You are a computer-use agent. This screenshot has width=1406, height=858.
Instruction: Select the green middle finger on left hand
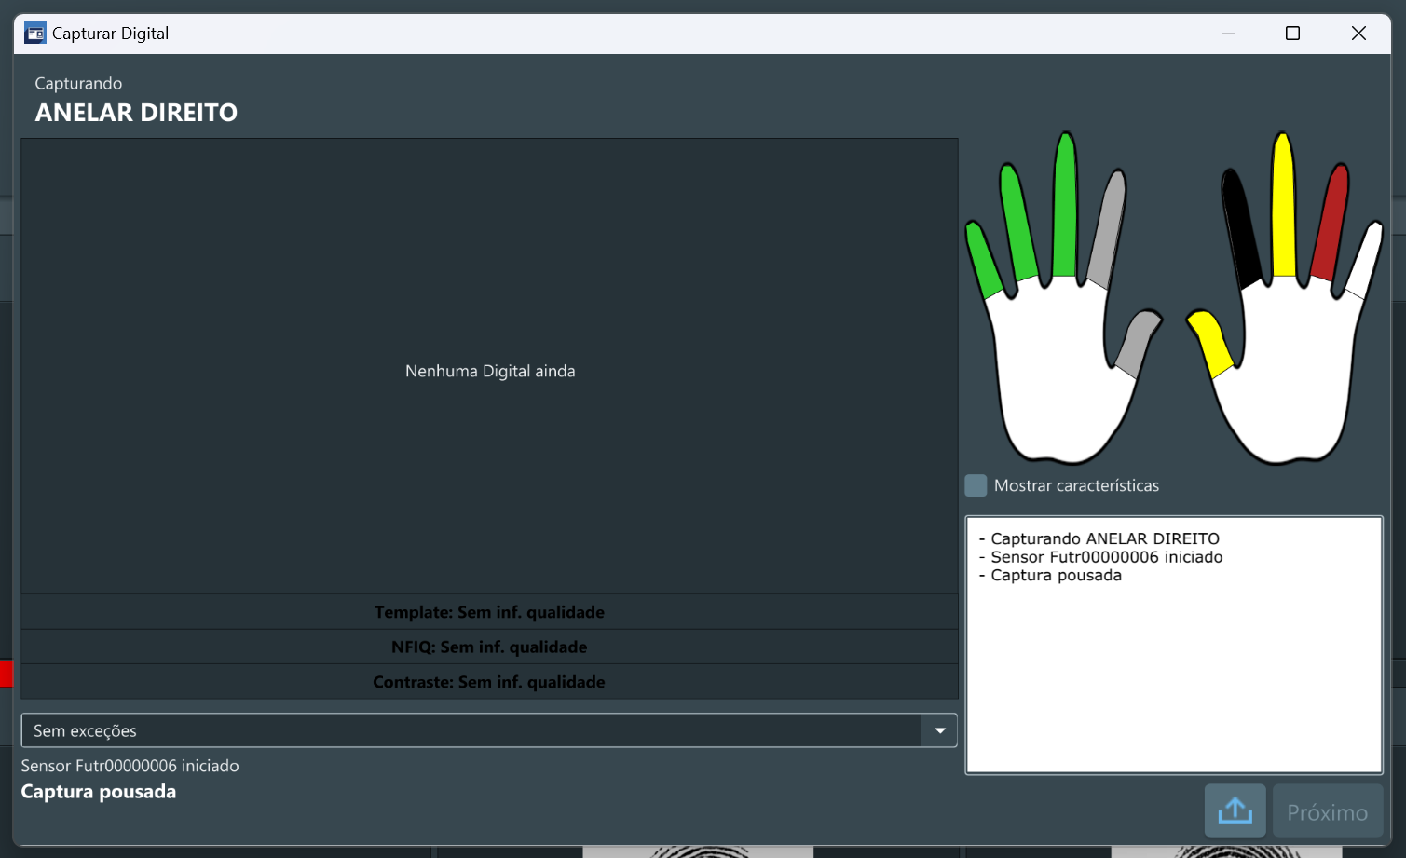[1065, 205]
